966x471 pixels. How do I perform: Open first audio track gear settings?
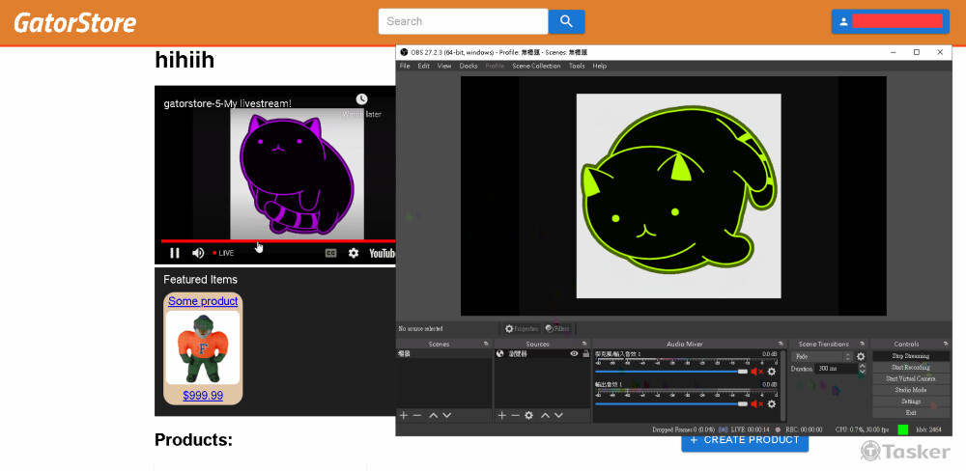coord(771,372)
